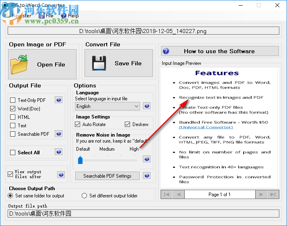Open help icon next to language dropdown
Viewport: 287px width, 226px height.
pos(147,106)
